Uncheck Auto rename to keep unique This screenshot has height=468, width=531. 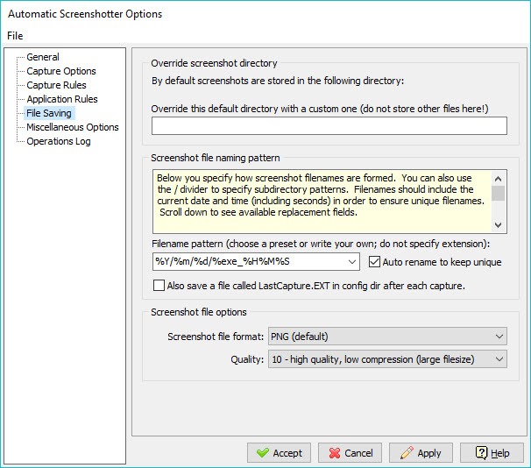tap(374, 262)
